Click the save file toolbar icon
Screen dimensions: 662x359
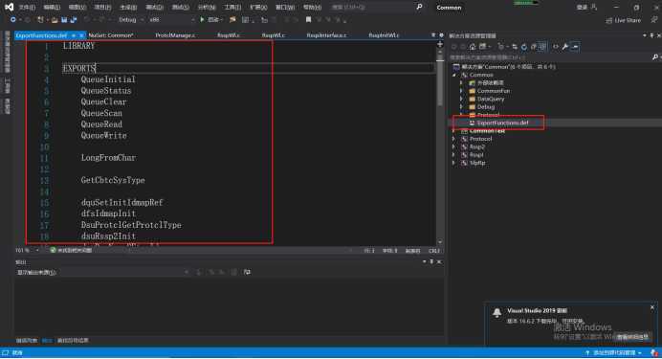point(64,20)
